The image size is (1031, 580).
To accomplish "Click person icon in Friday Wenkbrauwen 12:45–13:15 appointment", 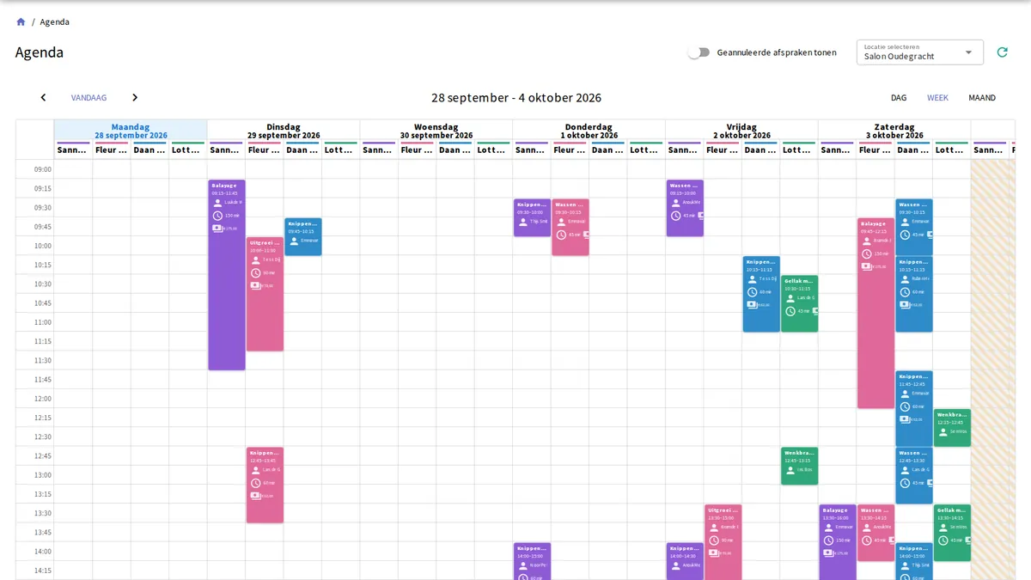I will click(x=790, y=470).
